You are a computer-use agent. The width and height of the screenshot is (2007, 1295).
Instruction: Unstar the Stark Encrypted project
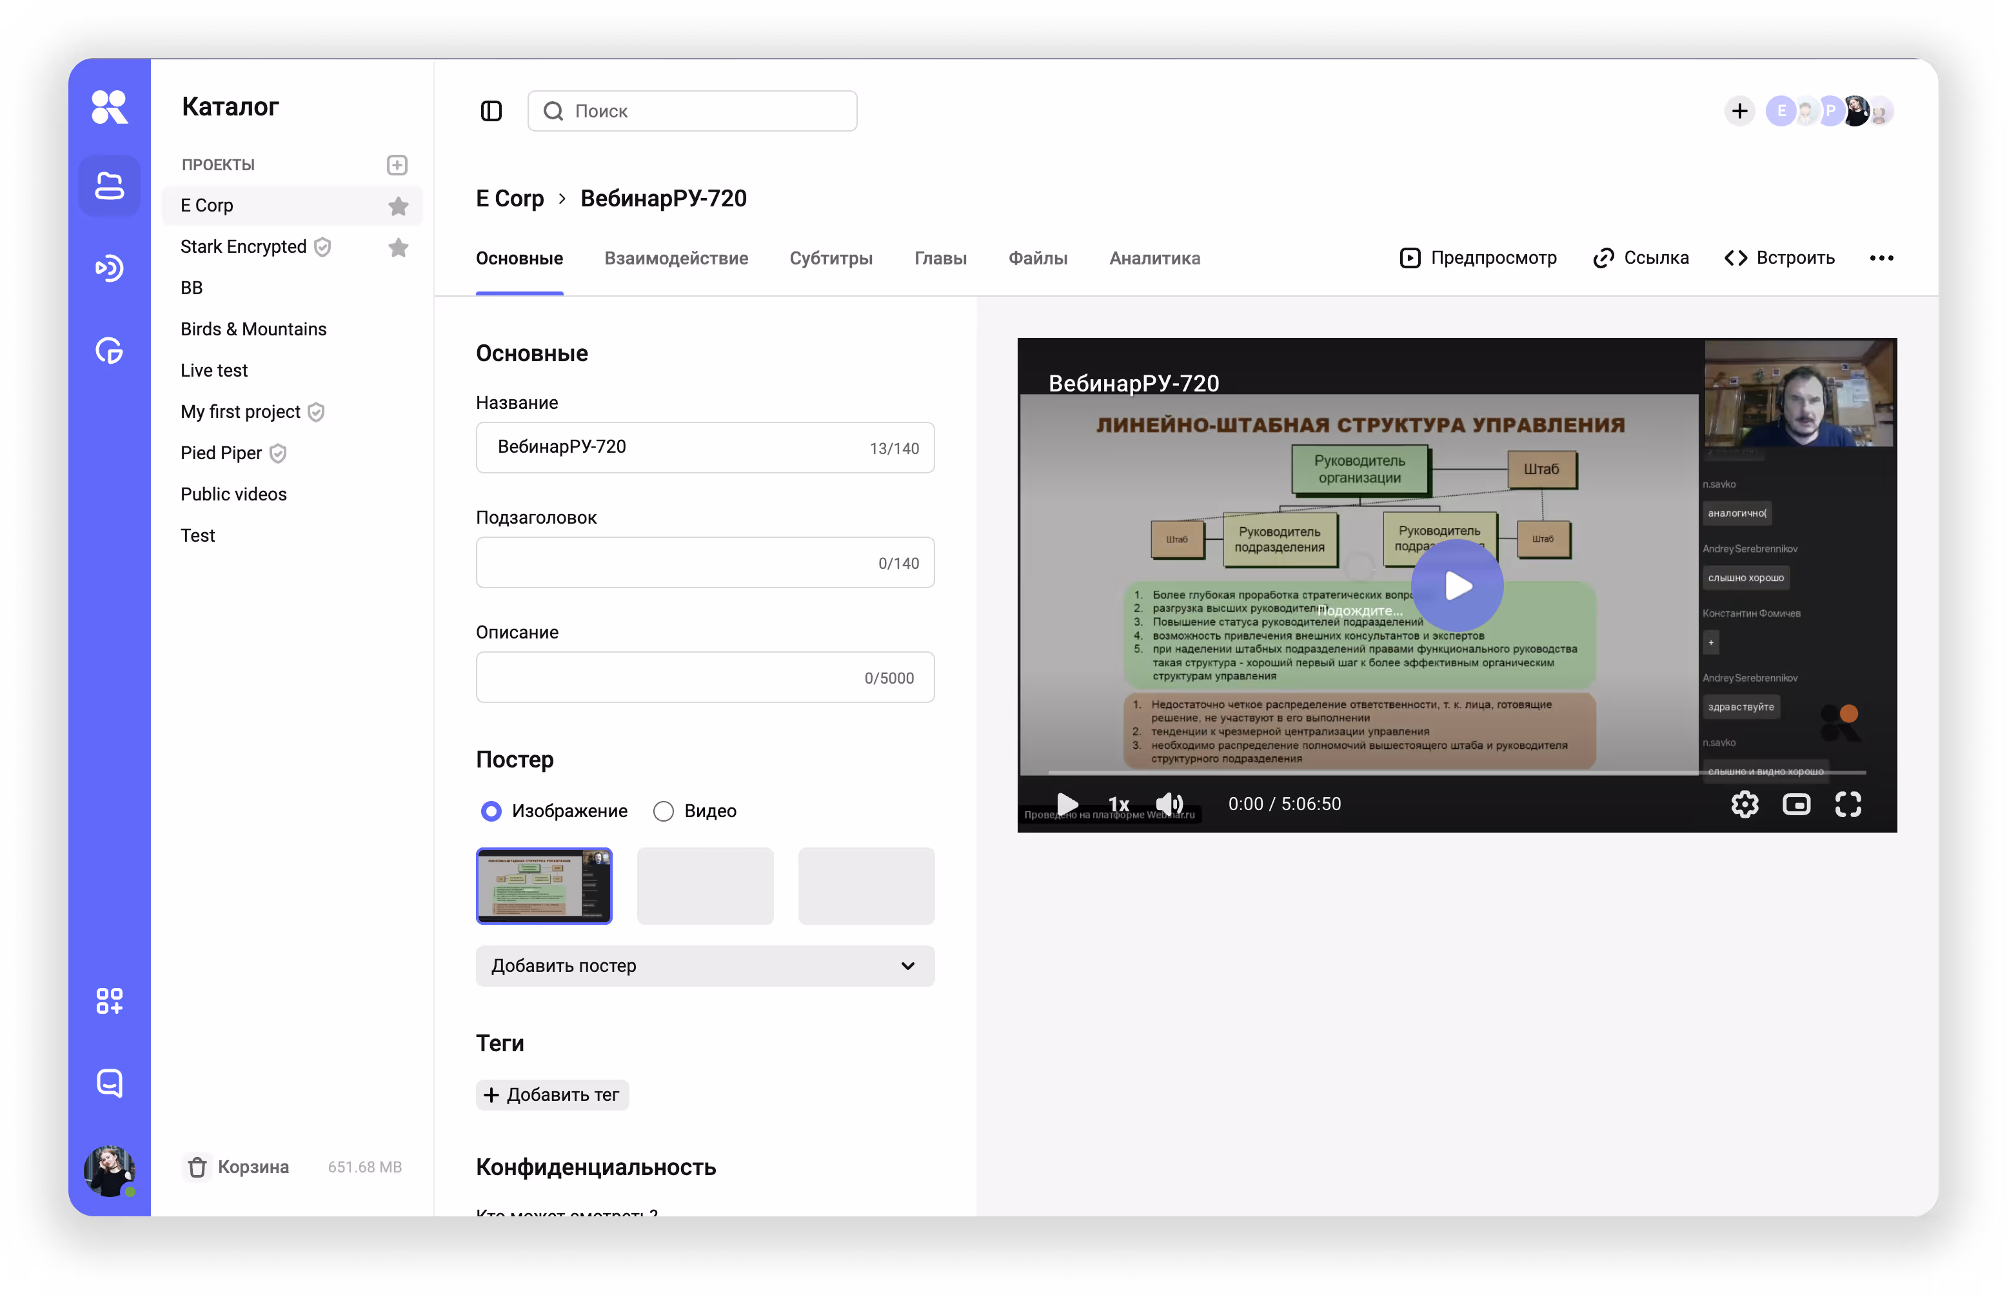399,247
